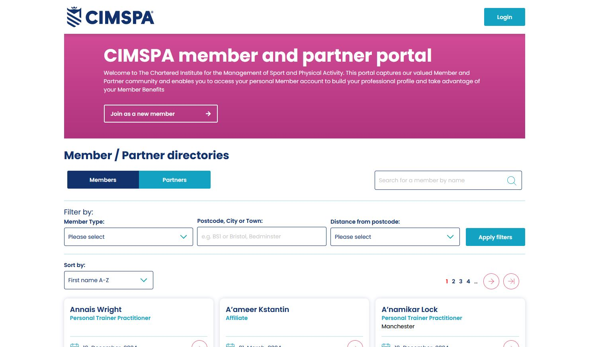
Task: Click the magnifying glass search icon
Action: coord(512,181)
